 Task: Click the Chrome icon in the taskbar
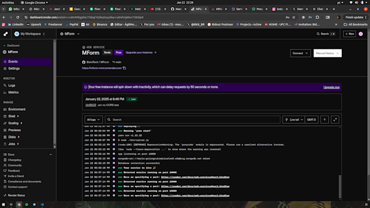coord(19,204)
